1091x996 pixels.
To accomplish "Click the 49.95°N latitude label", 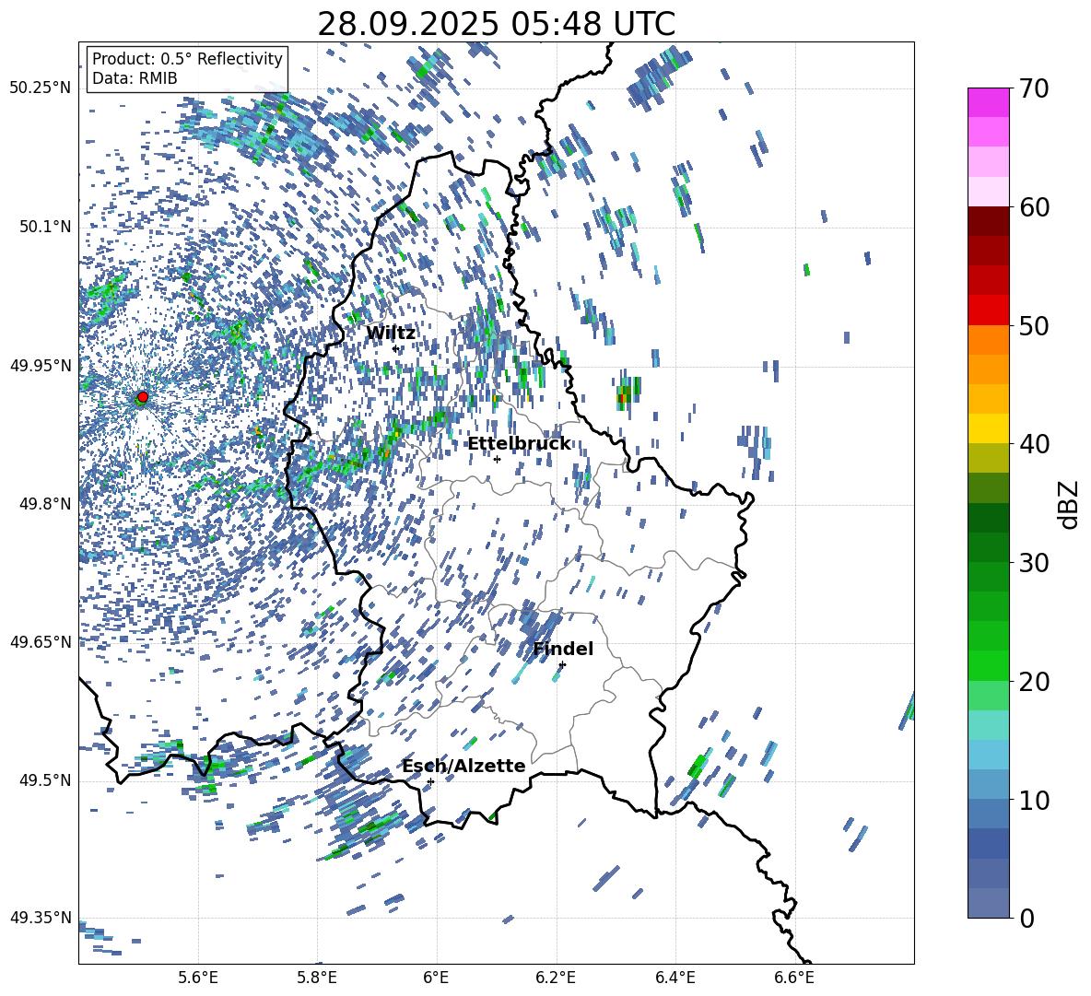I will tap(41, 365).
